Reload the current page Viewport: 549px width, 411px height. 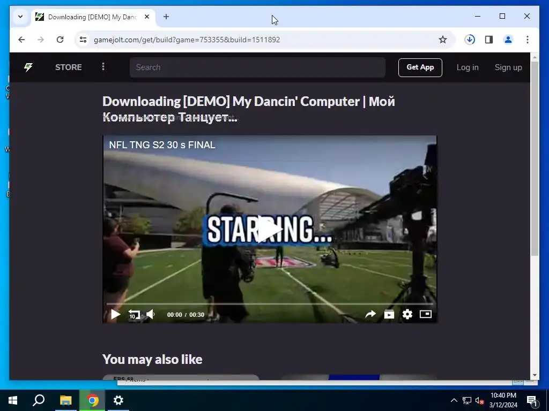click(60, 40)
